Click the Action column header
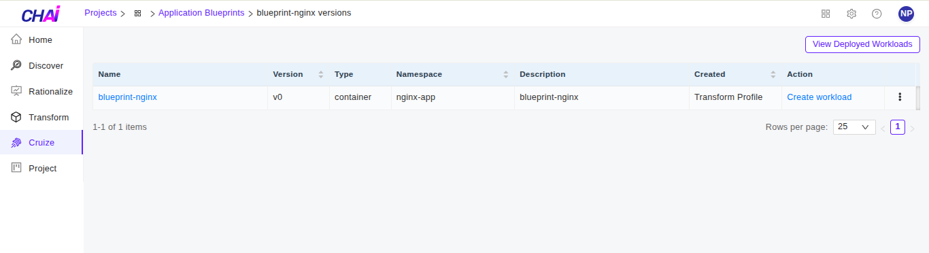Screen dimensions: 929x253 pyautogui.click(x=832, y=74)
